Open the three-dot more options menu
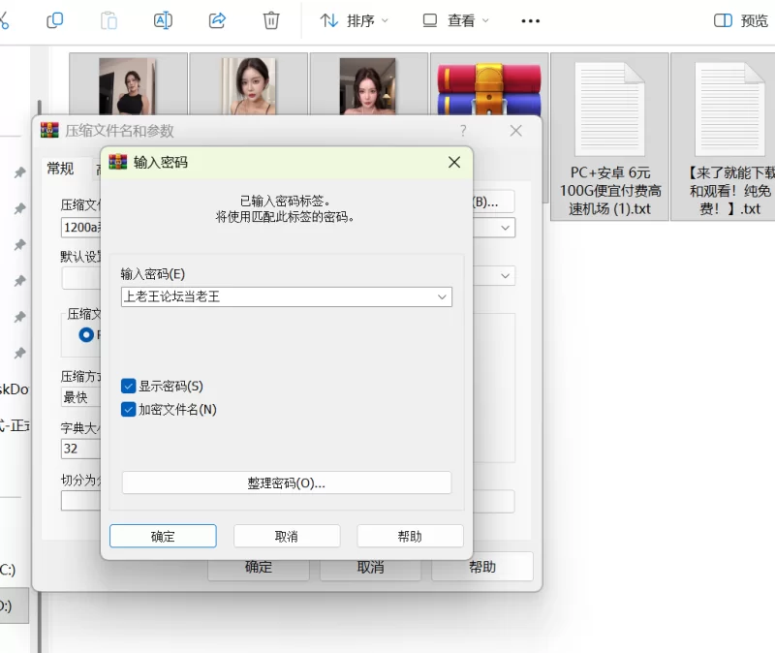 click(x=530, y=20)
